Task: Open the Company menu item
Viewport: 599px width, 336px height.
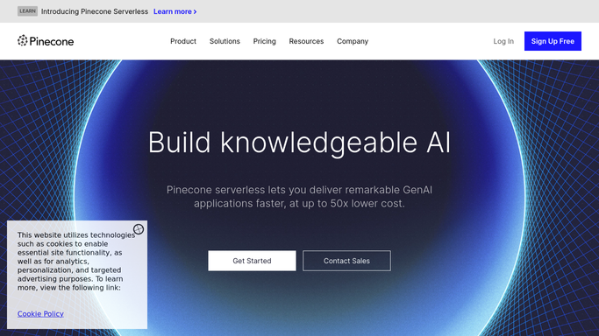Action: 353,41
